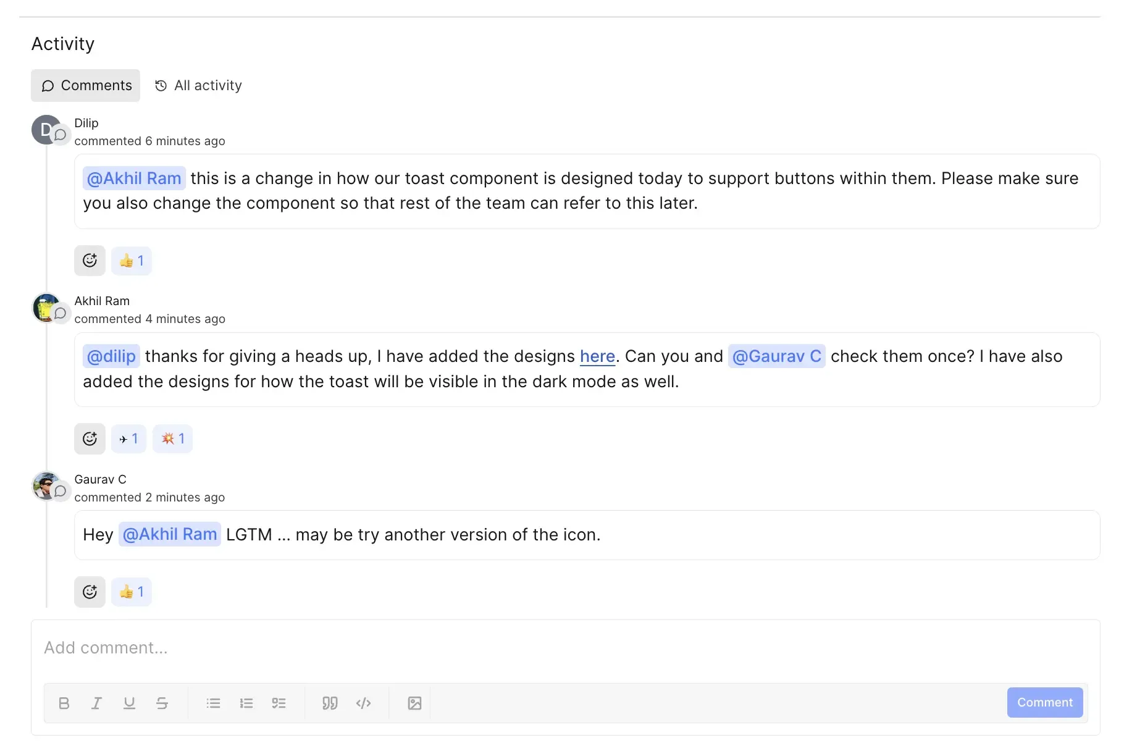The image size is (1124, 751).
Task: Open the 'here' designs link
Action: pyautogui.click(x=597, y=356)
